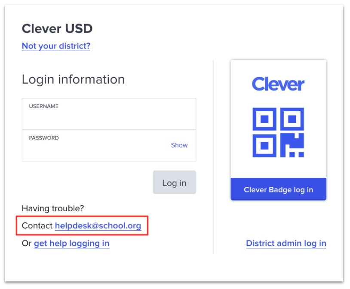Focus the Password input field

[x=95, y=148]
